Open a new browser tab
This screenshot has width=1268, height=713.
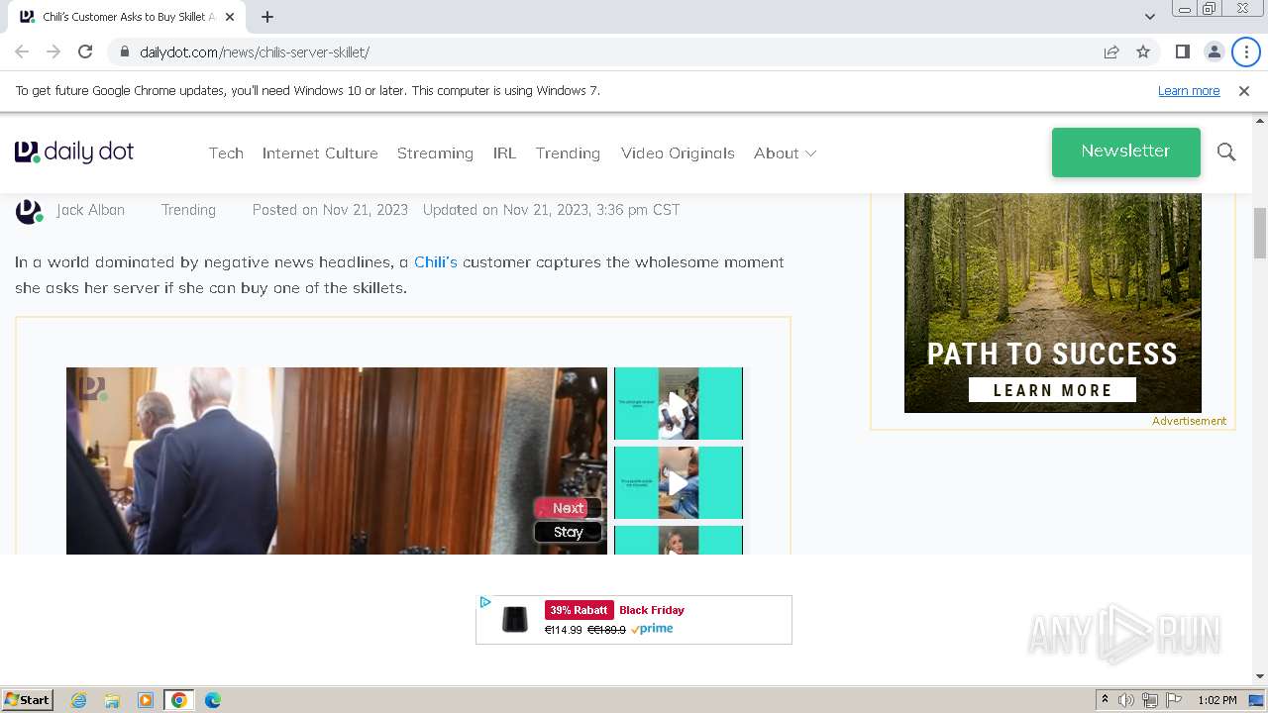267,17
